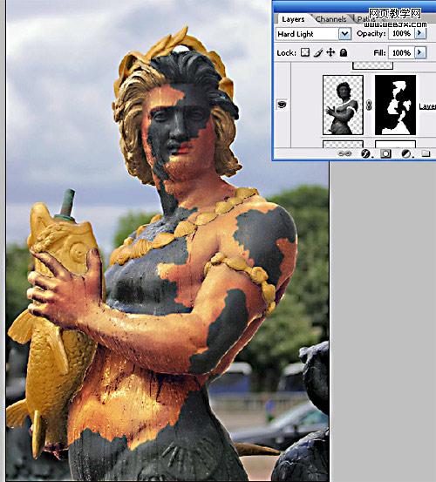Click the Opacity 100% value field
The width and height of the screenshot is (436, 482).
401,33
